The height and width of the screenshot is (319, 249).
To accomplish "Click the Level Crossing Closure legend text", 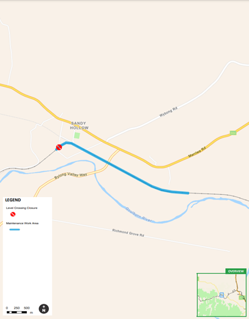I will (x=21, y=208).
